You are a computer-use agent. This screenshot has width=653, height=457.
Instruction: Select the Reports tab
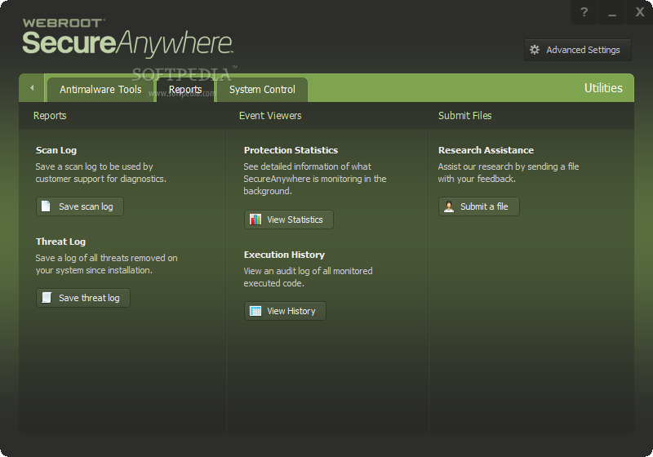185,90
